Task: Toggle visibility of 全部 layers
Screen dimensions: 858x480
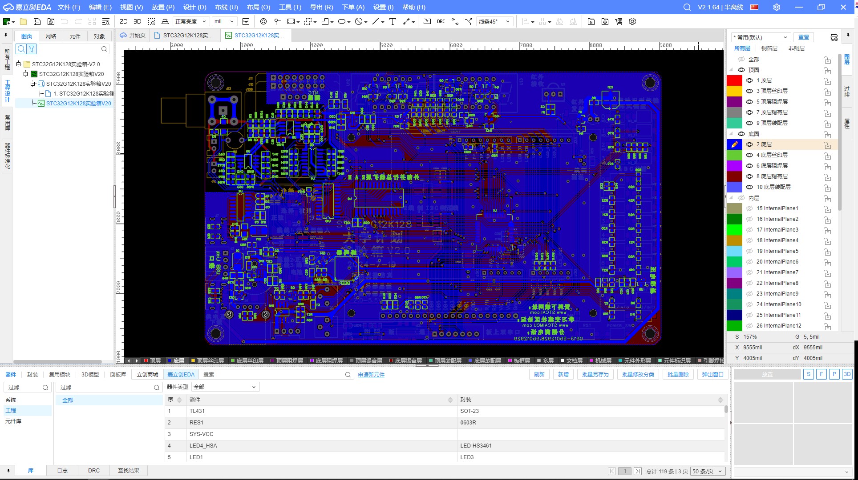Action: point(741,59)
